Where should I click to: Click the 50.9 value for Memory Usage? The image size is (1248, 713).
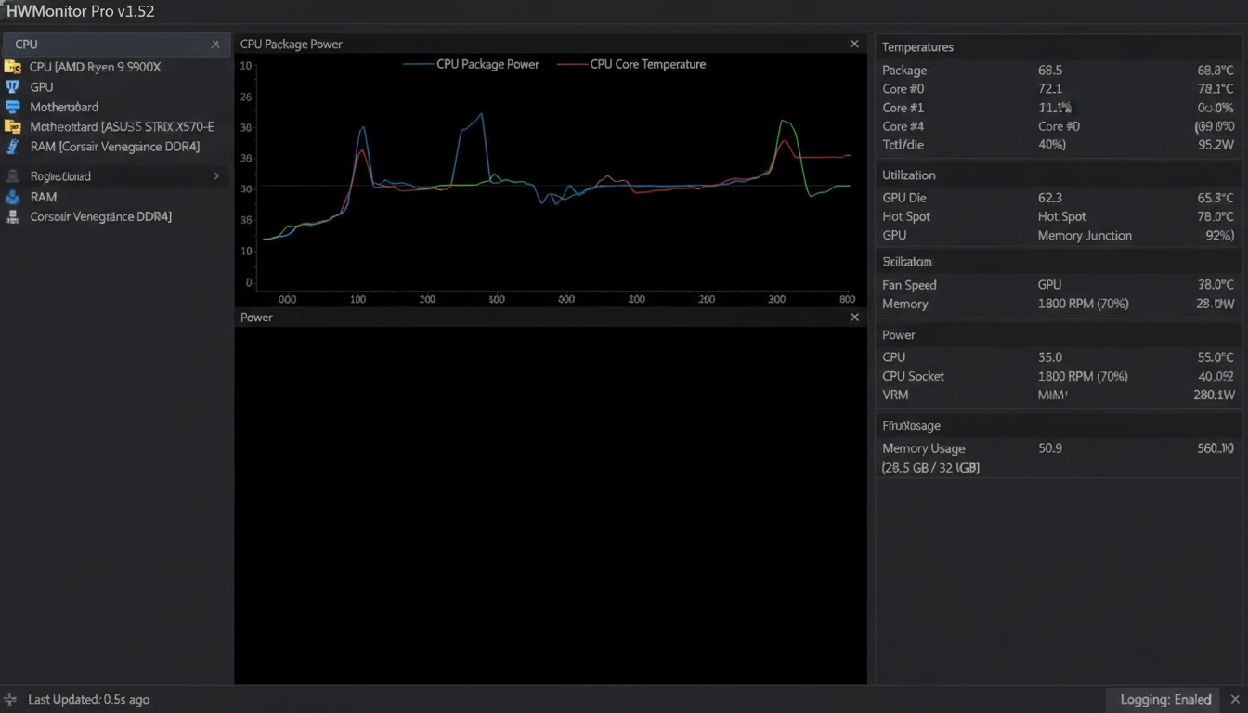tap(1050, 447)
